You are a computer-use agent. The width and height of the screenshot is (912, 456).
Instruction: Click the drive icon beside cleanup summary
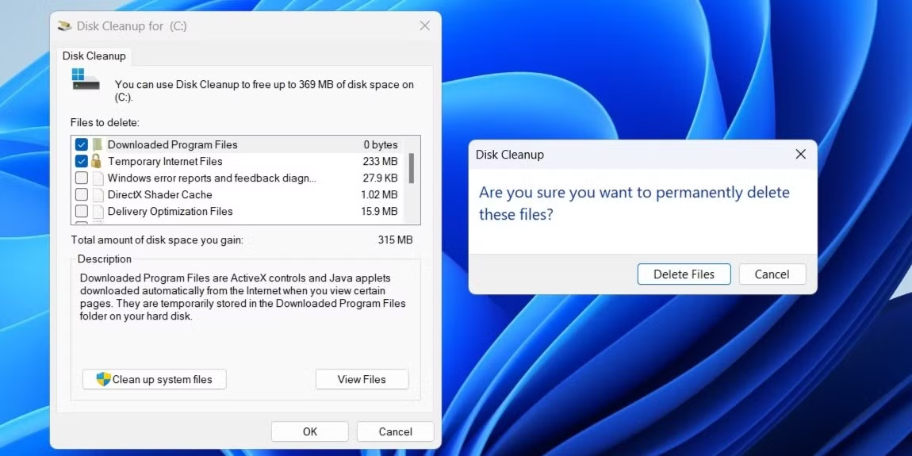pos(86,79)
